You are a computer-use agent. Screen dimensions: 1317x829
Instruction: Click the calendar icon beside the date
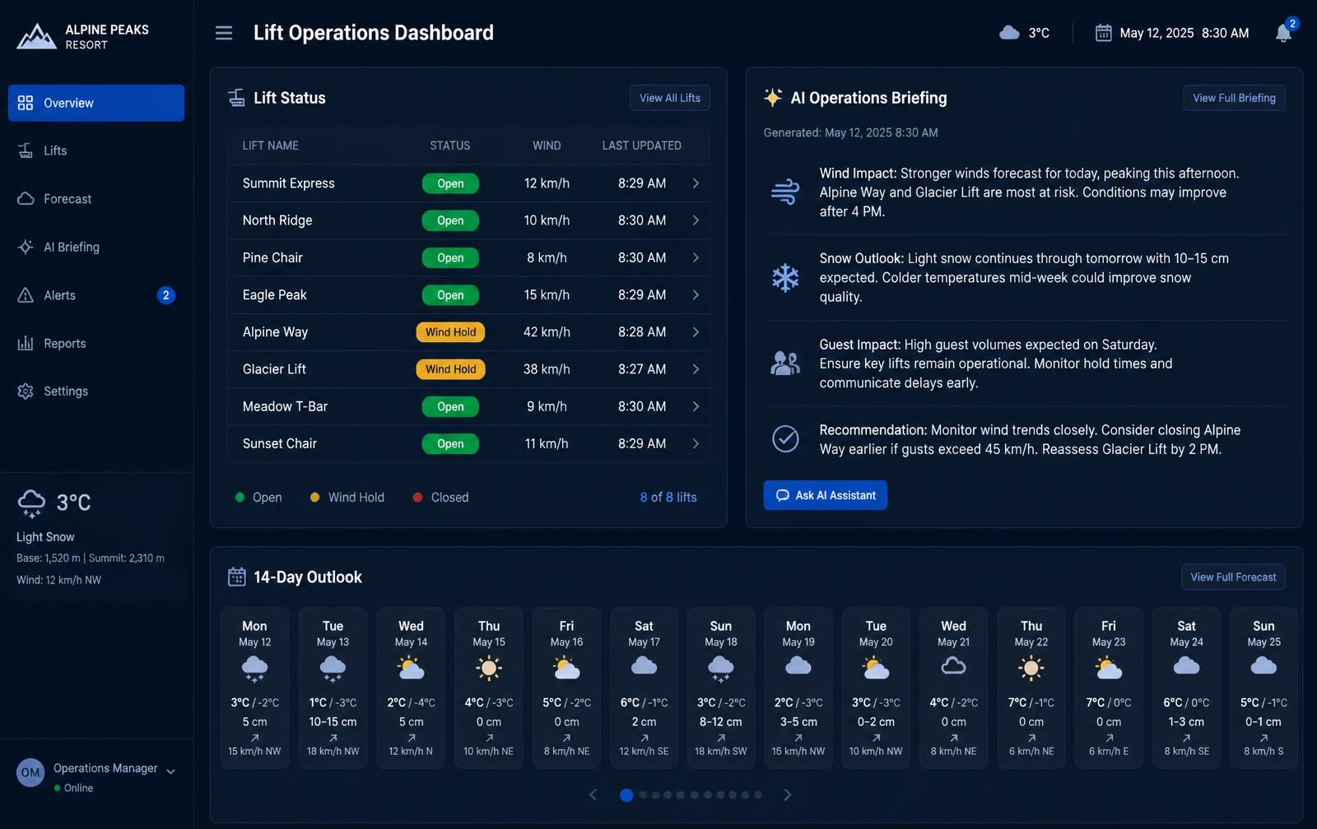pyautogui.click(x=1103, y=33)
